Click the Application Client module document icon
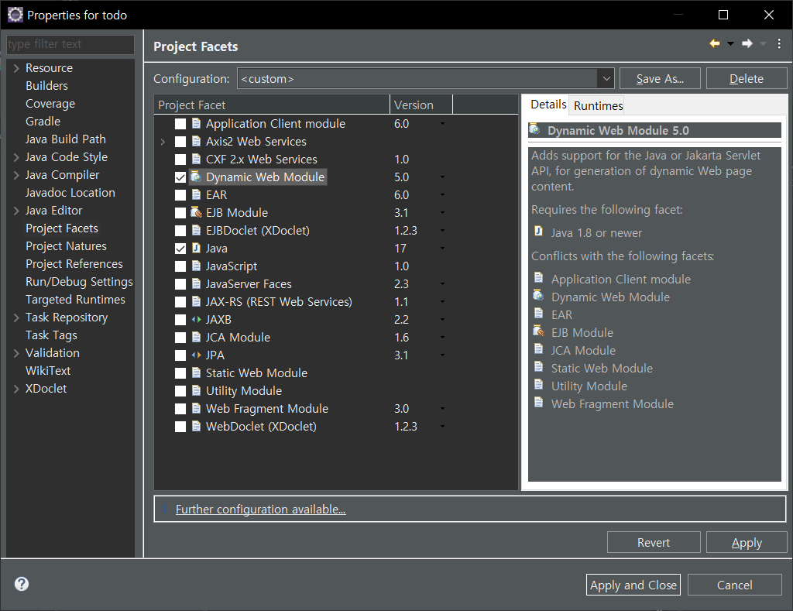Viewport: 793px width, 611px height. [x=196, y=123]
